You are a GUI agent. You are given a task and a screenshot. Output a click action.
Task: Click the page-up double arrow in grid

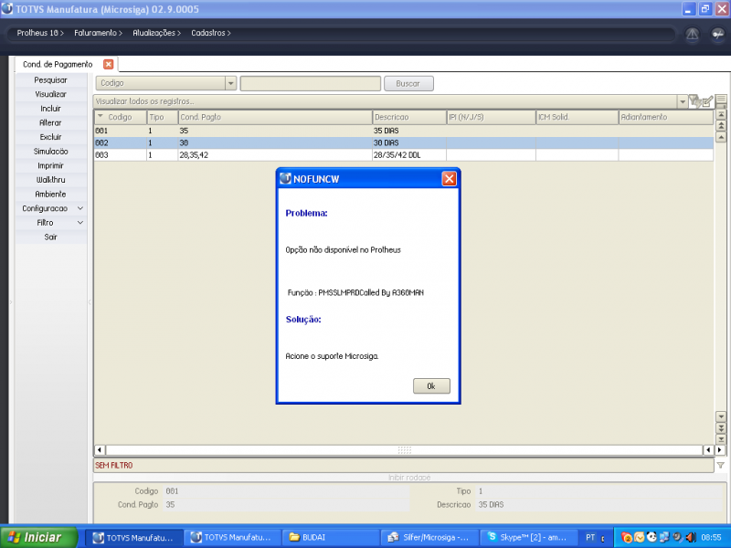(x=721, y=126)
